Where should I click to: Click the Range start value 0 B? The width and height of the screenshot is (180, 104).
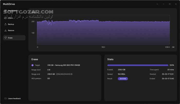point(49,70)
